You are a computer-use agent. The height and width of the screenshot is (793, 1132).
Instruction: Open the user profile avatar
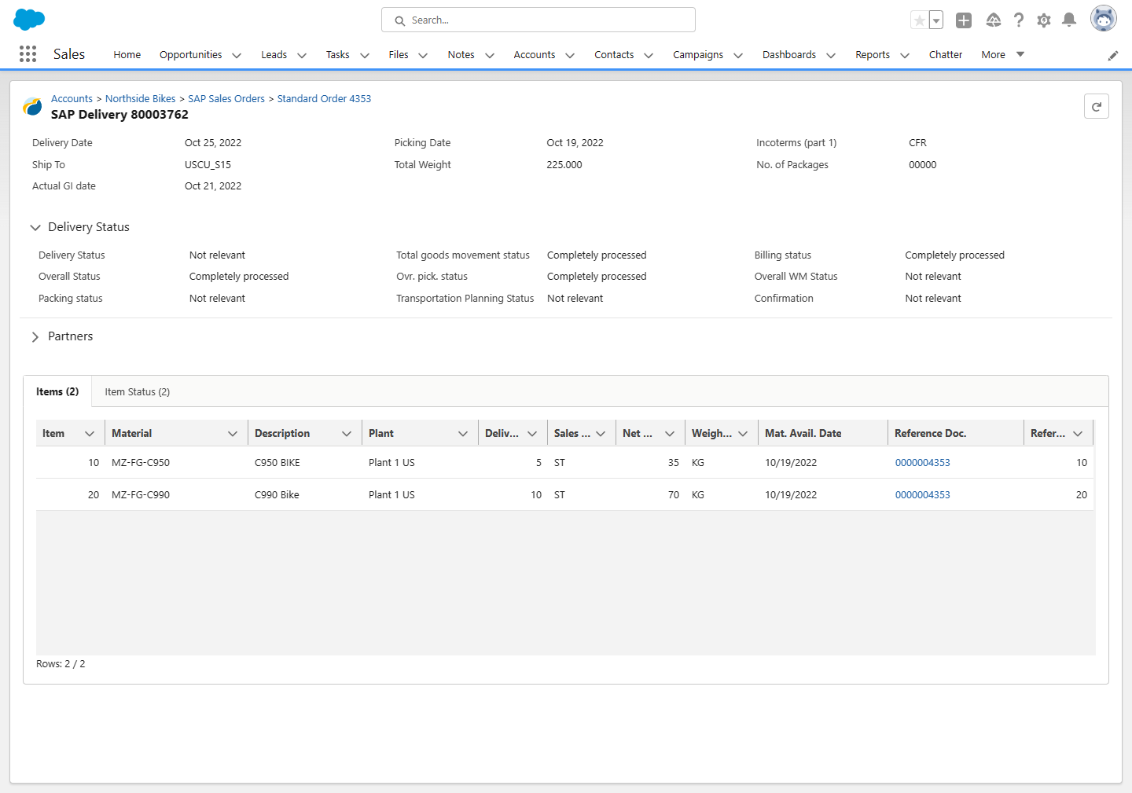click(1104, 19)
